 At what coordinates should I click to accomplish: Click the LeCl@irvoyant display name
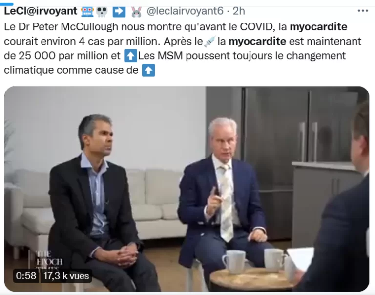tap(41, 11)
